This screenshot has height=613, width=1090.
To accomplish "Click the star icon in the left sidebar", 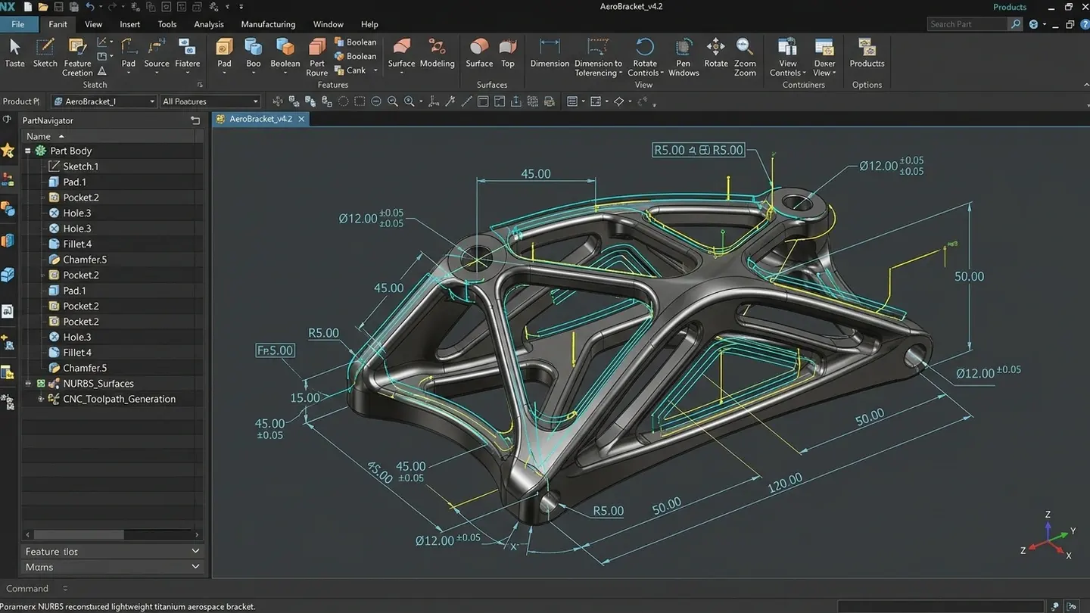I will pos(8,151).
